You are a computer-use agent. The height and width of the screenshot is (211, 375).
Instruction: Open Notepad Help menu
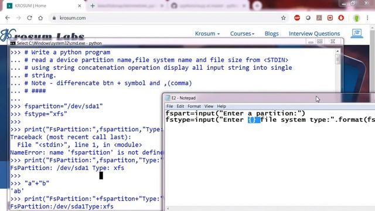coord(221,106)
